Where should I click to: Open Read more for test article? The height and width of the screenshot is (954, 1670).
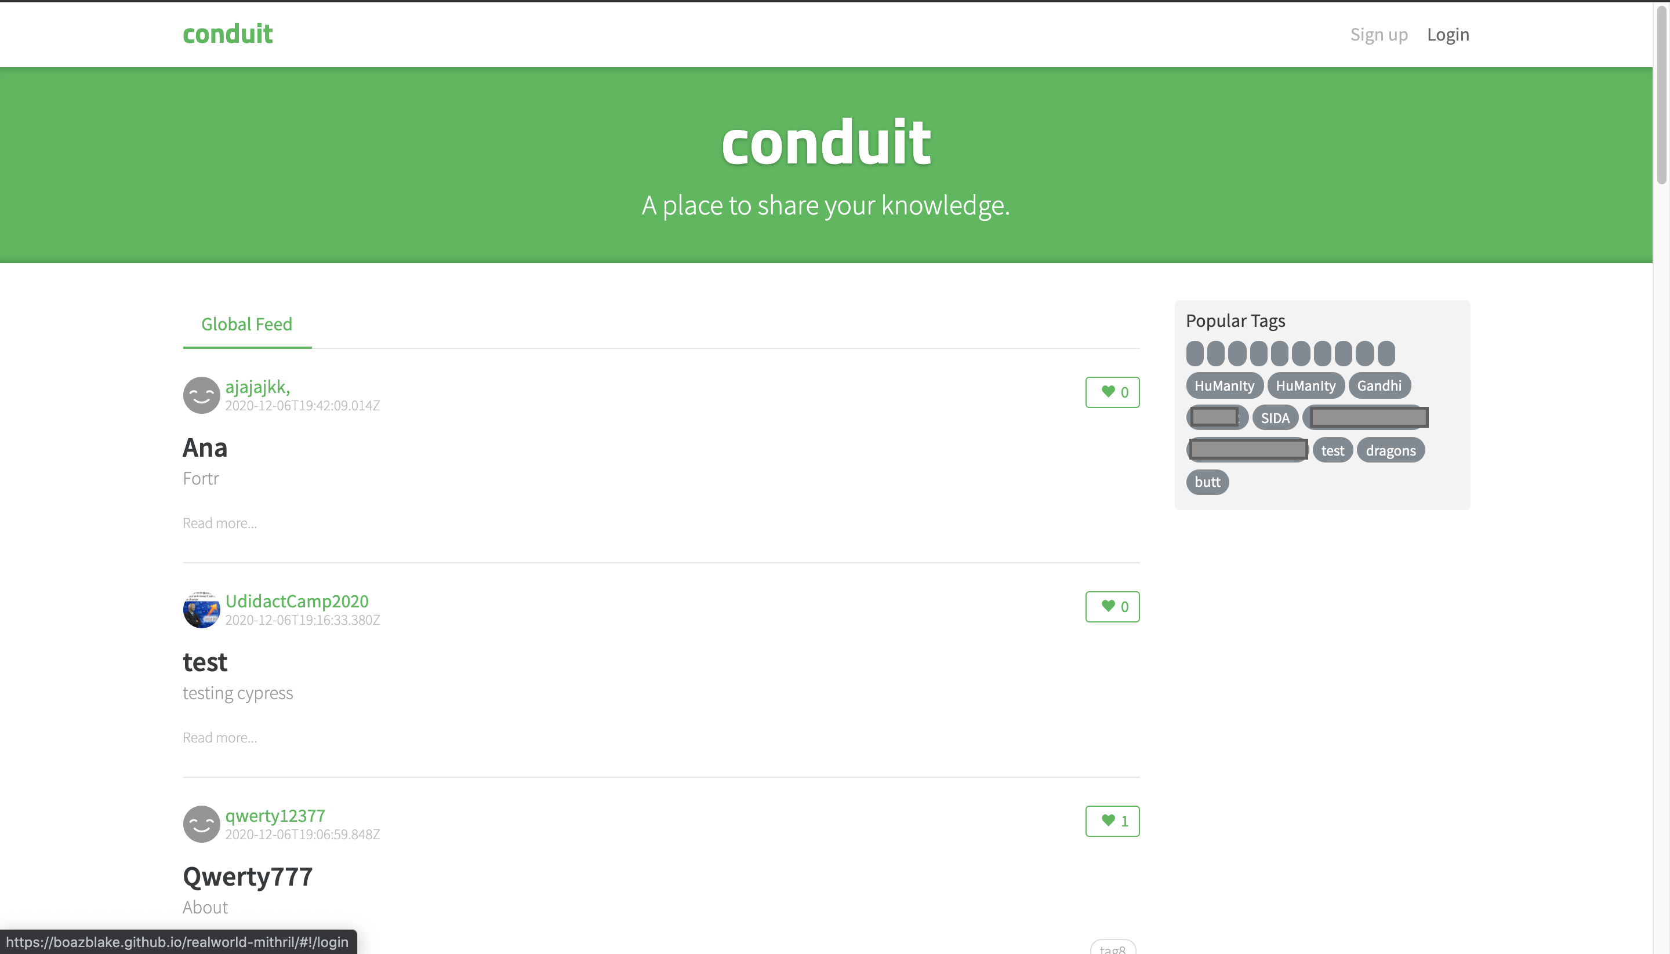click(220, 737)
